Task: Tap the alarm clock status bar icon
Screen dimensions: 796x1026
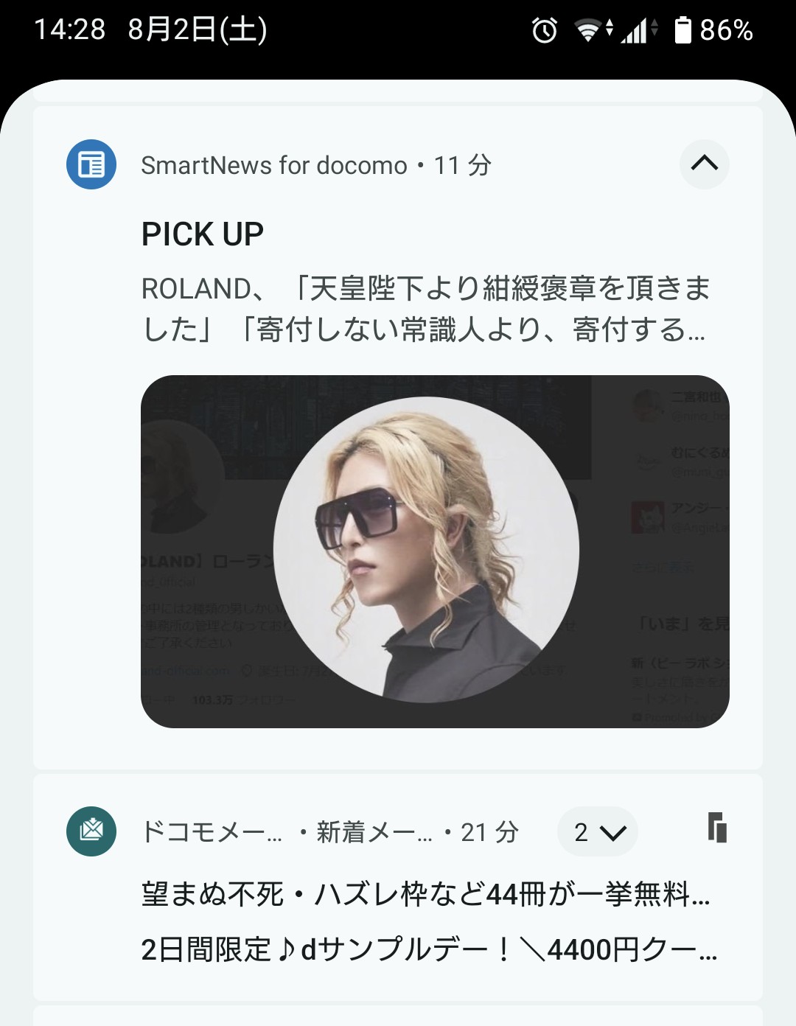Action: pos(545,30)
